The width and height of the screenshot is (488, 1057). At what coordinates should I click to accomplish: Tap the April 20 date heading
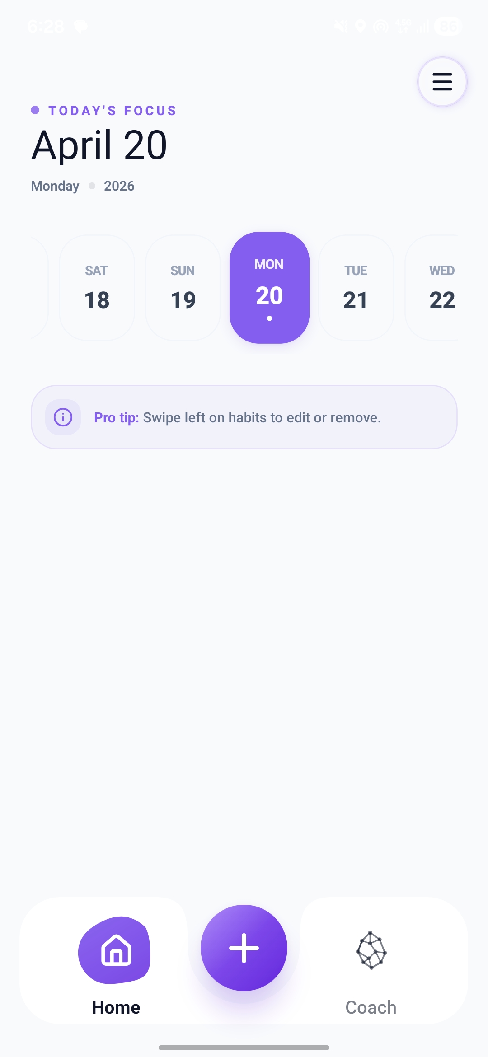99,145
